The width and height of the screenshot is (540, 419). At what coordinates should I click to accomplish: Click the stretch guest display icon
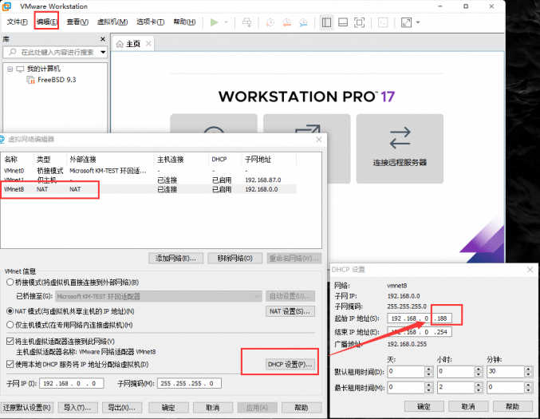tap(406, 22)
